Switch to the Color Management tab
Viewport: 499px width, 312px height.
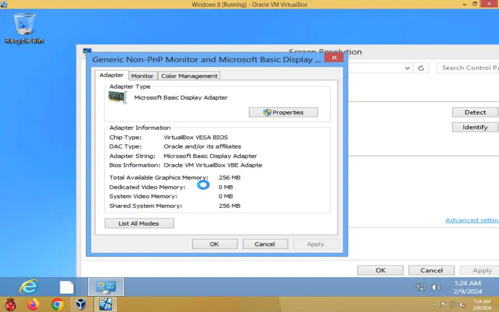tap(189, 76)
